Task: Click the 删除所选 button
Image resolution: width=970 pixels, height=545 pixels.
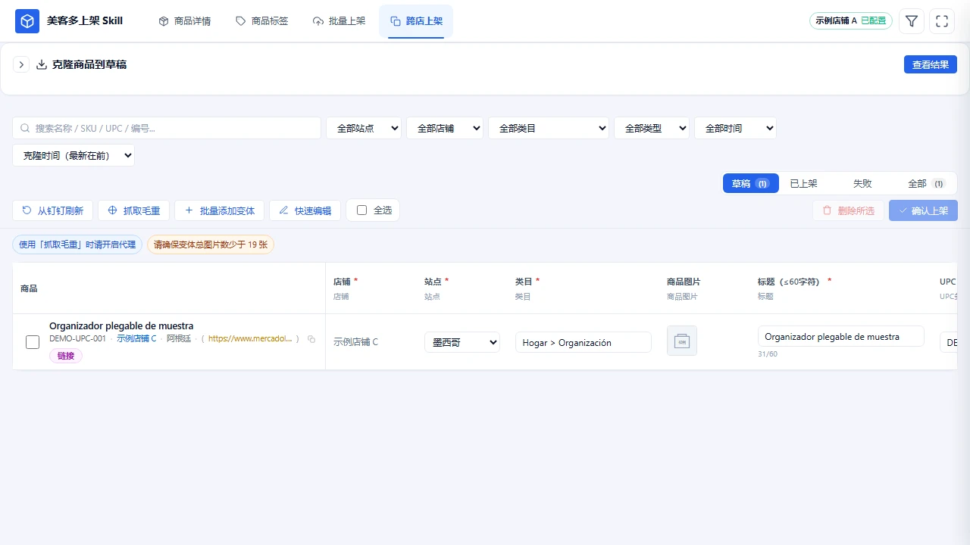Action: (848, 210)
